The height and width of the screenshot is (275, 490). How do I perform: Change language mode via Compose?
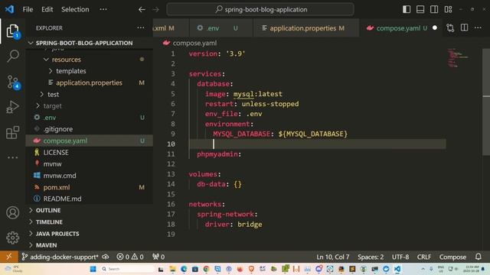click(452, 257)
